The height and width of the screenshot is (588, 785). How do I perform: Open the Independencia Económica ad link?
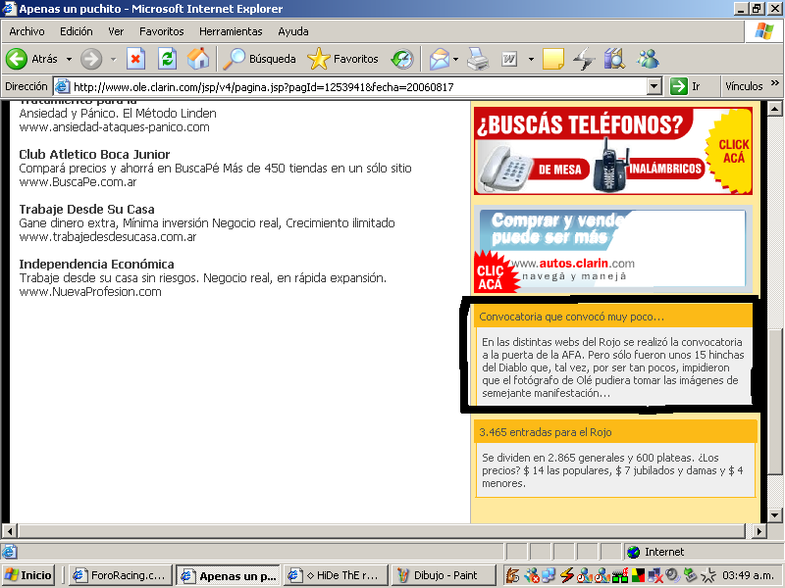tap(96, 264)
